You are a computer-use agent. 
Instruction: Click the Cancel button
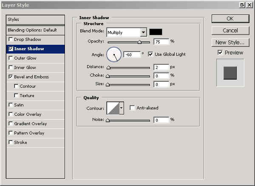coord(230,31)
